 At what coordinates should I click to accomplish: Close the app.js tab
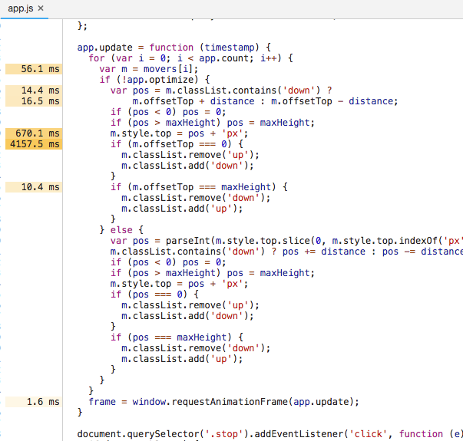coord(41,8)
